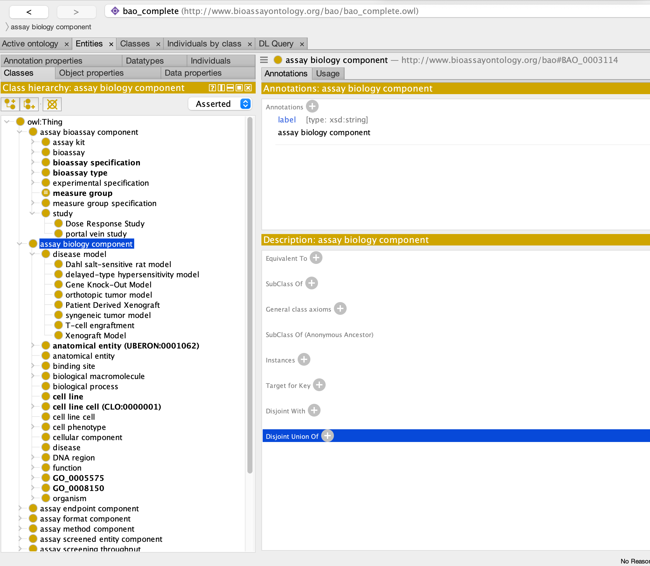Click the assay biology component breadcrumb

[x=51, y=27]
